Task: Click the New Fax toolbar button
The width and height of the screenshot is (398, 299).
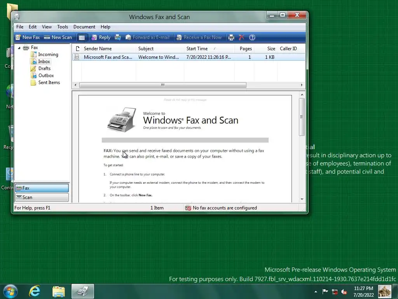Action: coord(28,37)
